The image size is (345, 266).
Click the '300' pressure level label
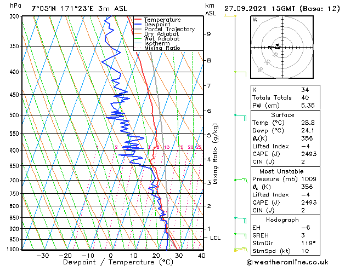pyautogui.click(x=15, y=16)
